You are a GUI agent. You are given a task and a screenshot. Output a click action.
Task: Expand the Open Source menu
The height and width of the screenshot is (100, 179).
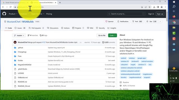point(38,14)
